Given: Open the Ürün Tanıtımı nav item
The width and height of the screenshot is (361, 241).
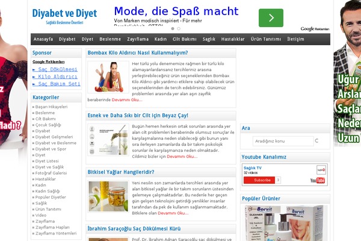Looking at the screenshot, I should point(266,39).
